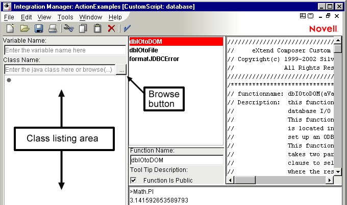347x205 pixels.
Task: Open the View menu
Action: (x=44, y=17)
